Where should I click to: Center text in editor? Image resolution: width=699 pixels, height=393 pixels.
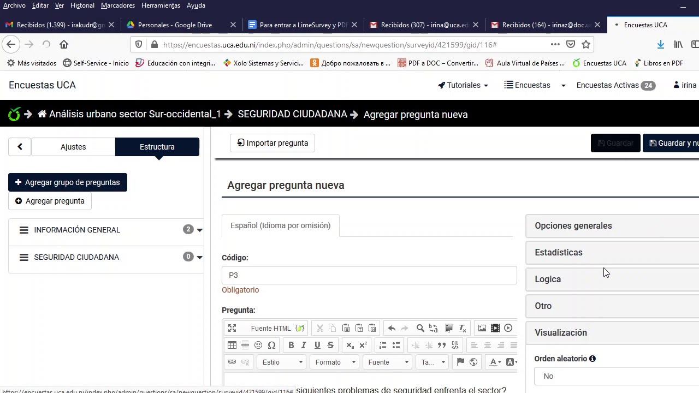pos(488,345)
